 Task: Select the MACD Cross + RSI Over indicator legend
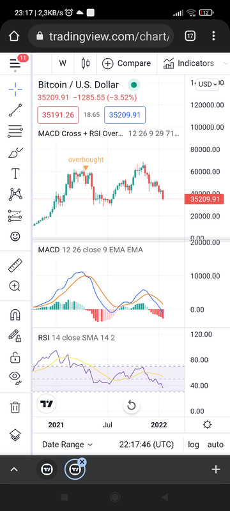coord(109,133)
